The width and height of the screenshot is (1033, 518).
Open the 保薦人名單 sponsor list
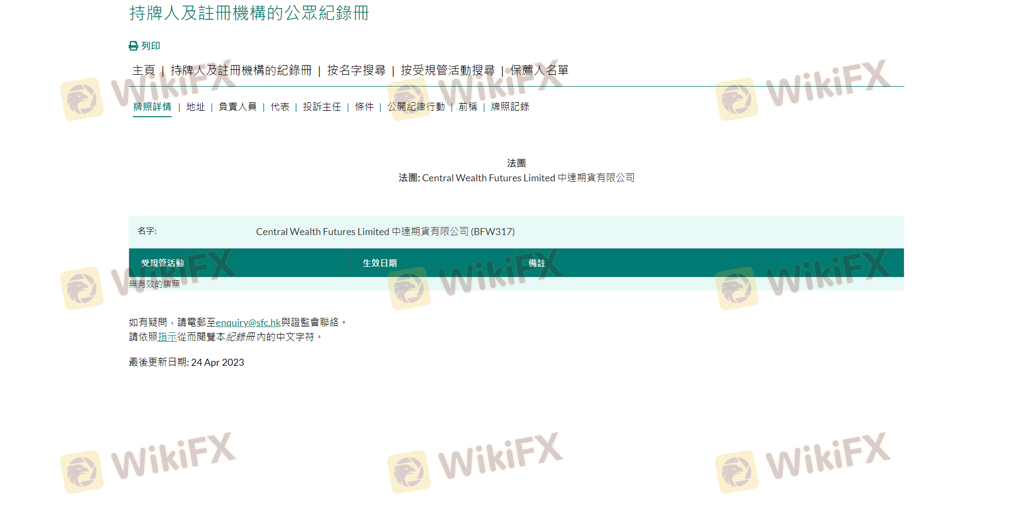pyautogui.click(x=539, y=70)
